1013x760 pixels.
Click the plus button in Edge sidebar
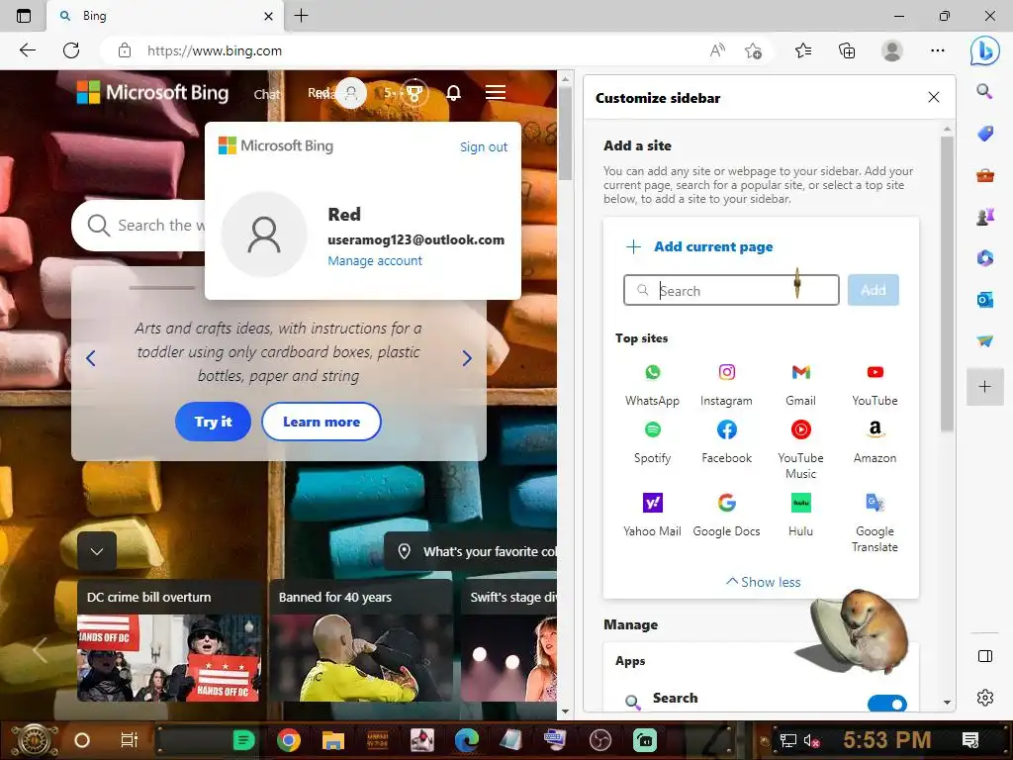coord(984,387)
